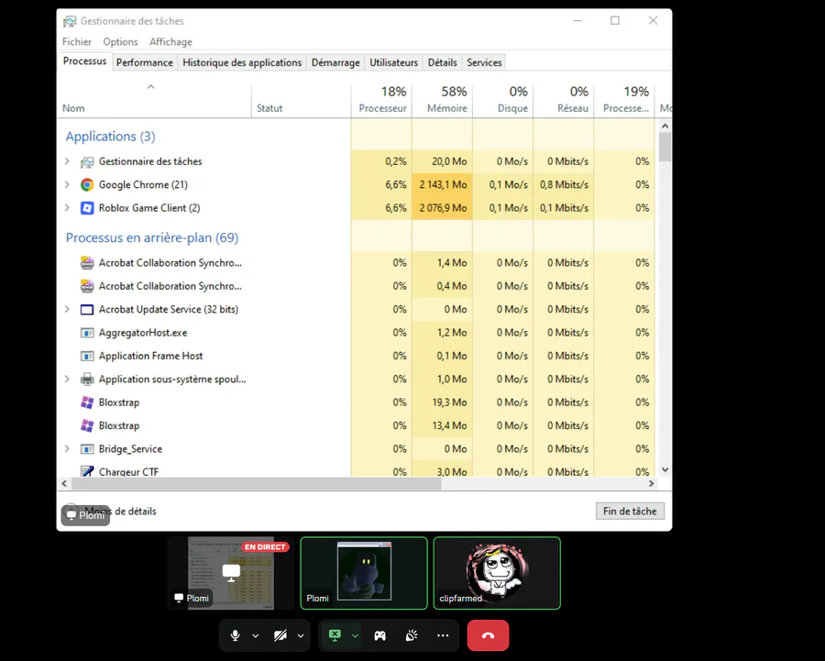Open screen share options dropdown arrow
Image resolution: width=825 pixels, height=661 pixels.
click(x=355, y=635)
